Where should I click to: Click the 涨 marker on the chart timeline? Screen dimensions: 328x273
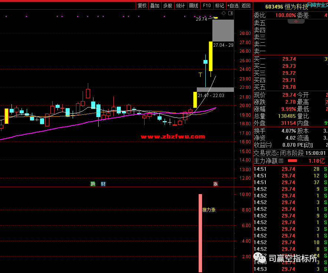click(215, 184)
